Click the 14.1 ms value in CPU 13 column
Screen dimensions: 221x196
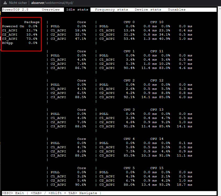(x=185, y=126)
